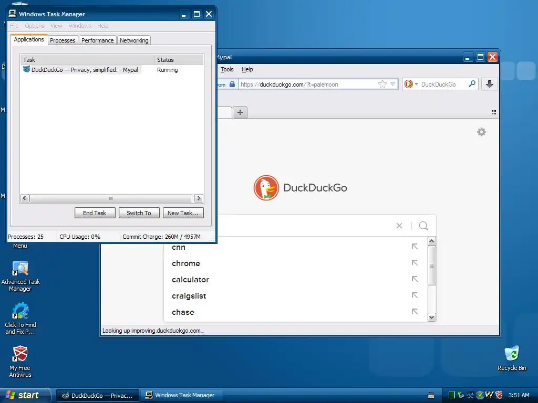Click the DuckDuckGo page search input
The width and height of the screenshot is (538, 403).
[x=305, y=226]
